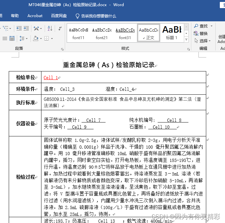Click the document title heading text
Screen dimensions: 225x223
[x=109, y=65]
